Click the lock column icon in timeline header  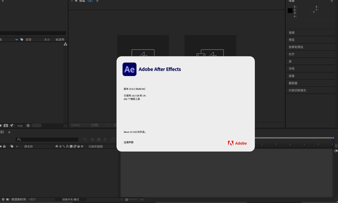pyautogui.click(x=4, y=146)
